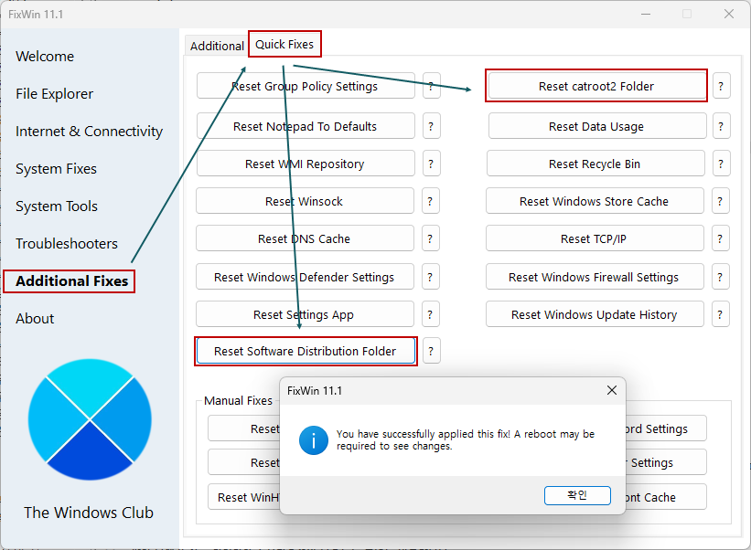Open help for Reset Windows Defender Settings
Screen dimensions: 751x550
[430, 277]
